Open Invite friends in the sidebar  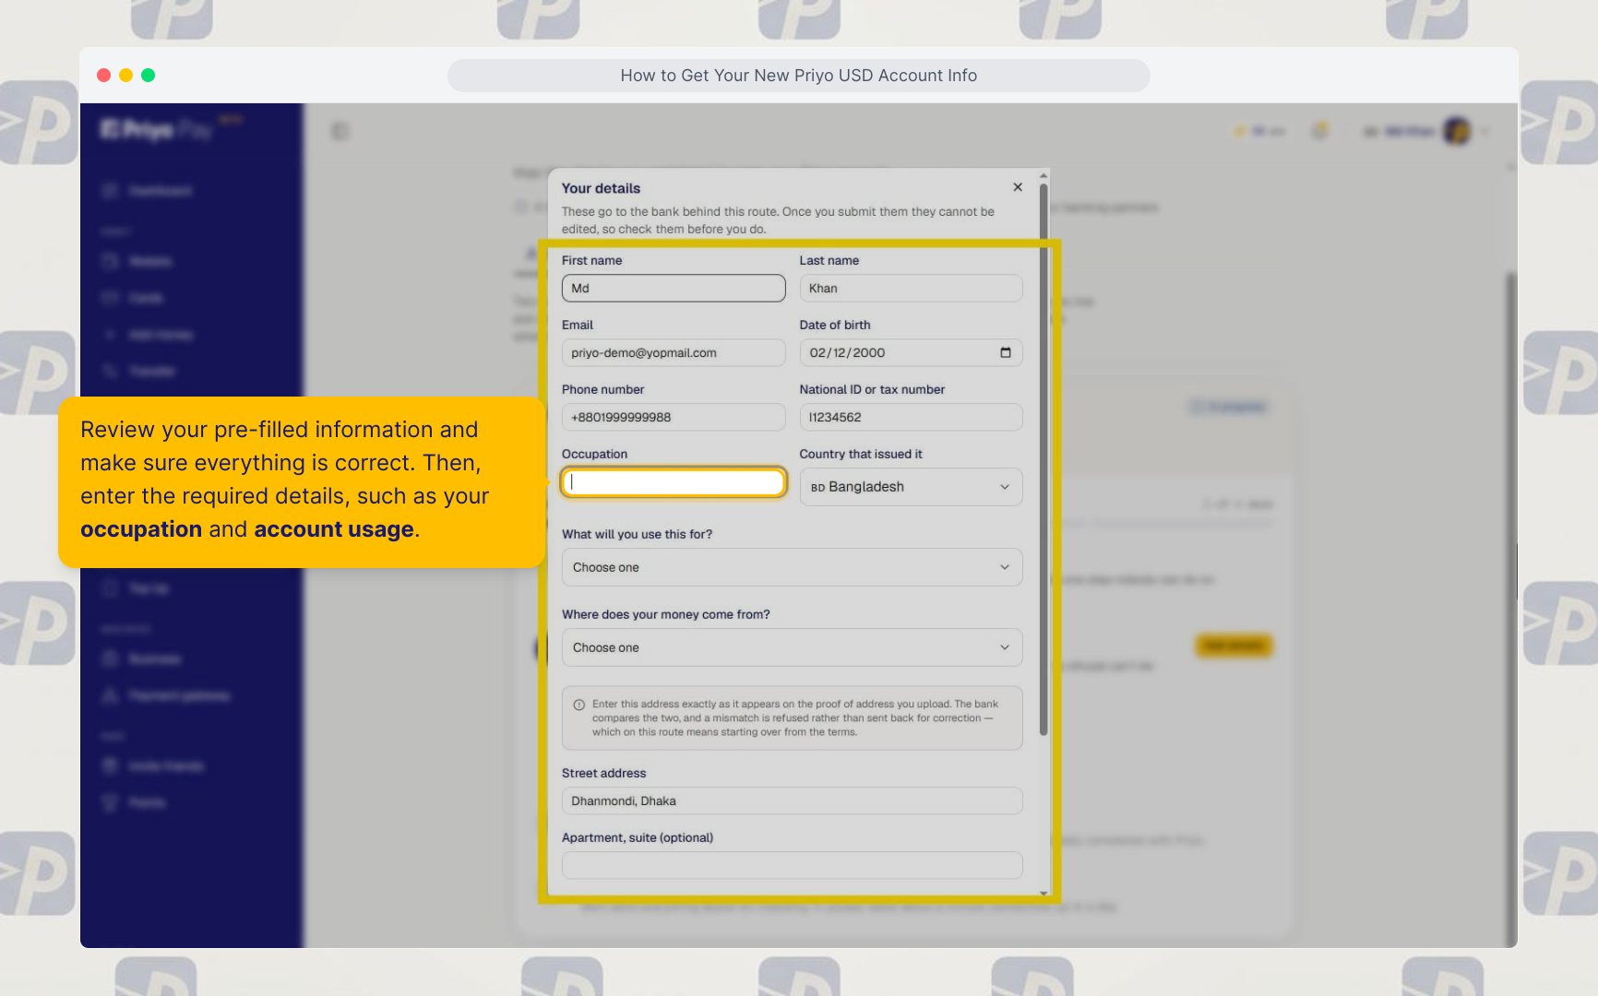[154, 766]
